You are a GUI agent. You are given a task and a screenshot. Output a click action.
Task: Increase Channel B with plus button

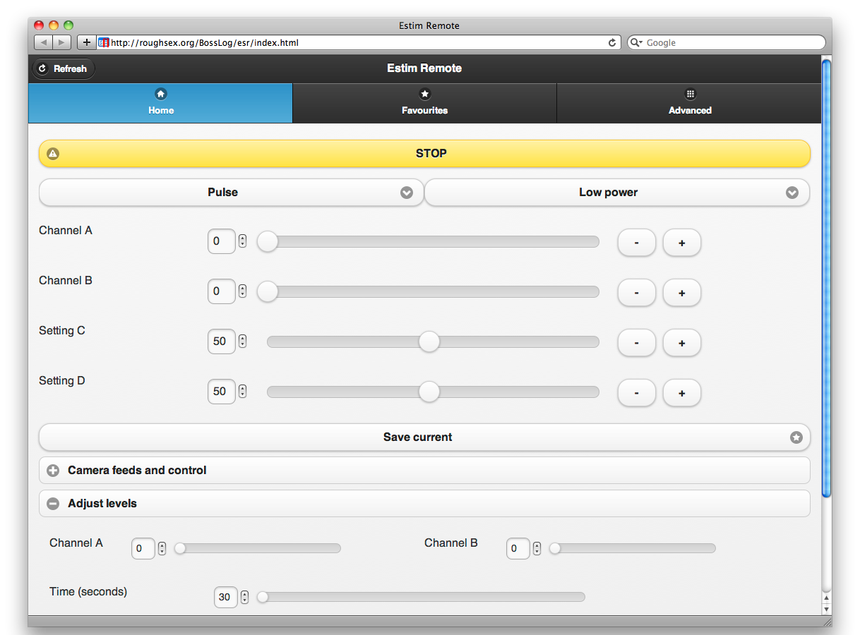coord(681,293)
